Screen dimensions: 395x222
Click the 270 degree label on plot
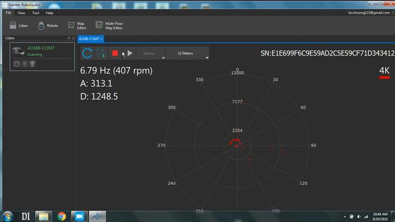coord(162,146)
